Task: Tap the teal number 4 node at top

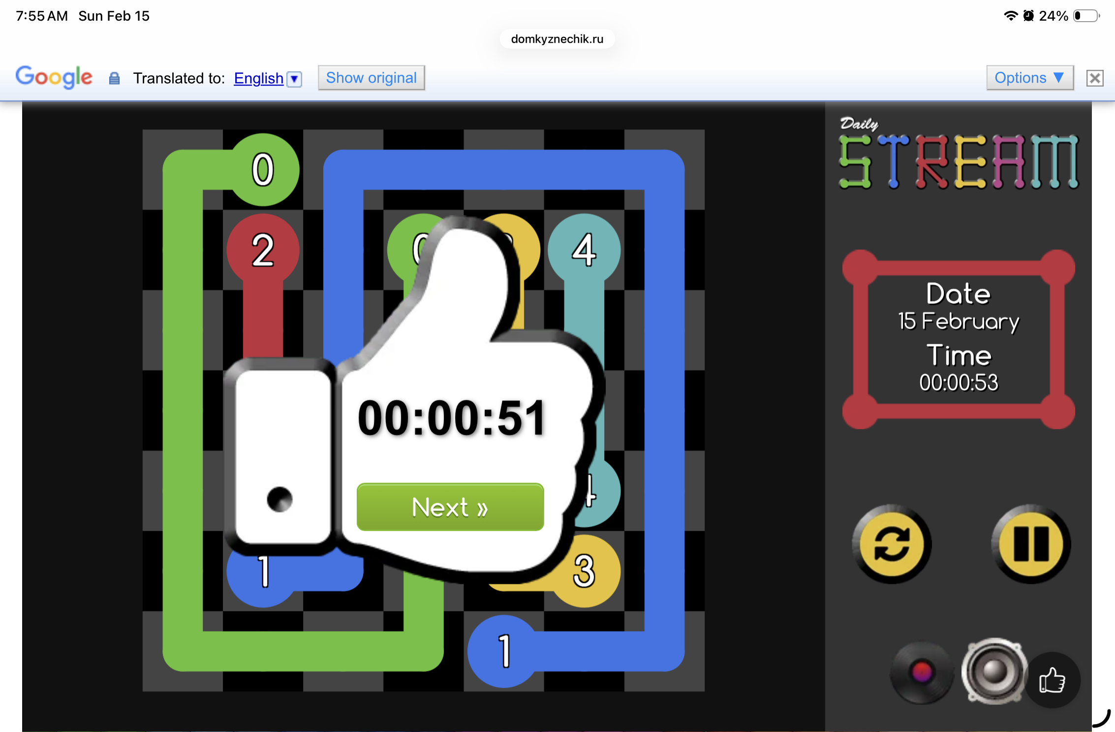Action: pos(584,250)
